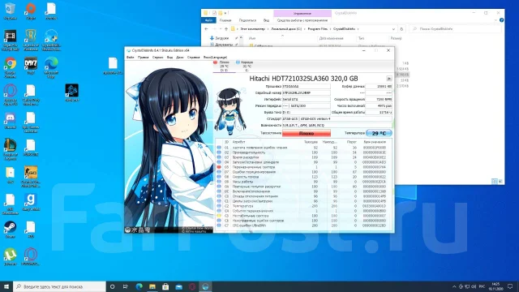The width and height of the screenshot is (519, 292).
Task: Open the DayZ desktop shortcut
Action: pyautogui.click(x=31, y=66)
